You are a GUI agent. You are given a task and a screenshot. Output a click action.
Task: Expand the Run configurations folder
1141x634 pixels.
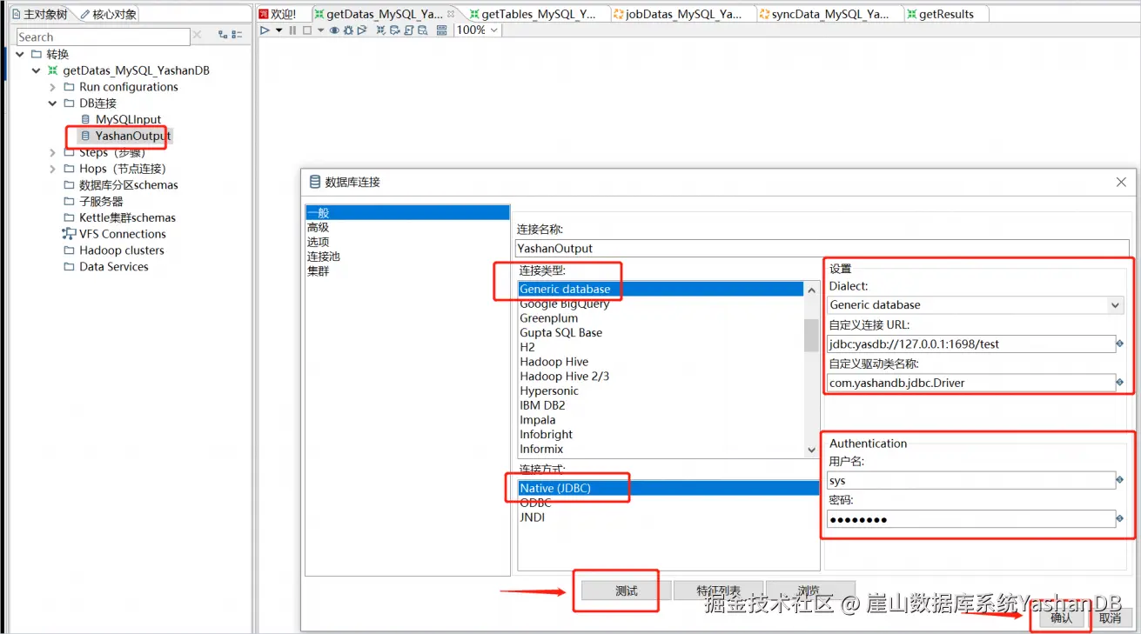click(x=53, y=87)
